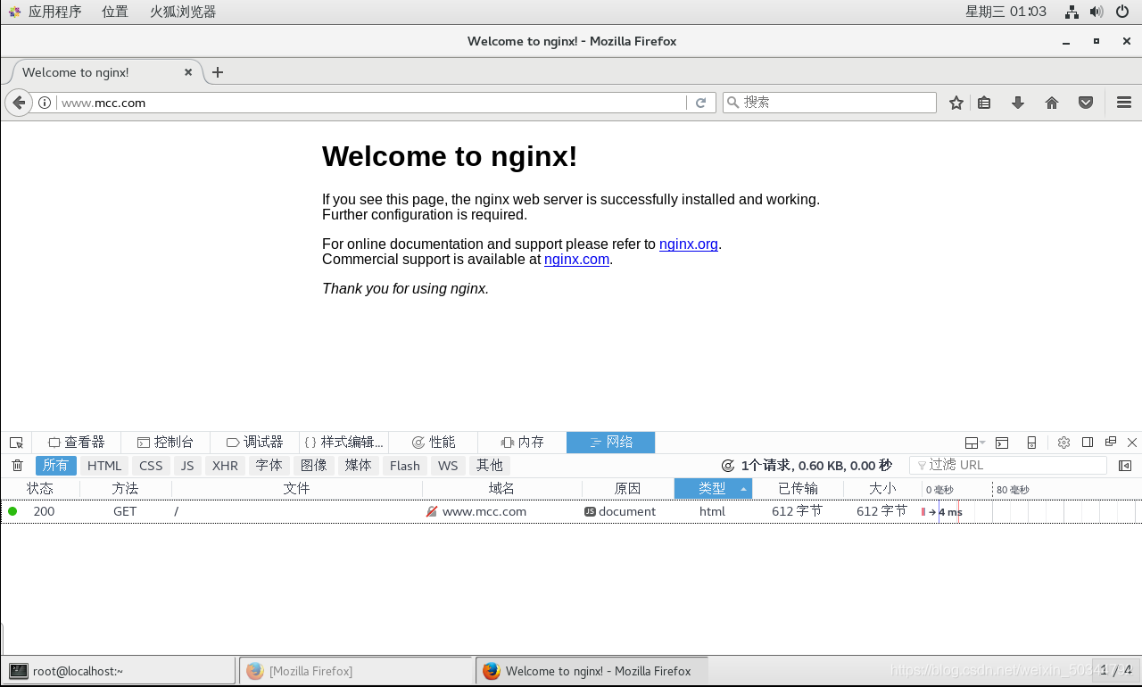Viewport: 1142px width, 687px height.
Task: Sort requests by 大小 column
Action: coord(882,489)
